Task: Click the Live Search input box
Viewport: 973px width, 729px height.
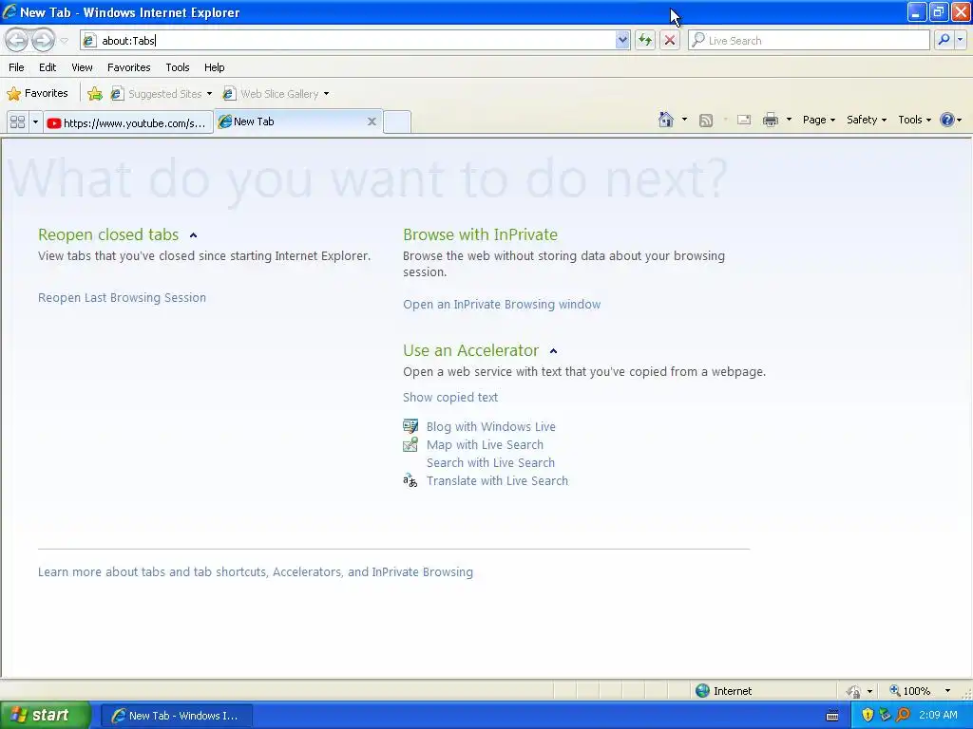Action: [x=809, y=40]
